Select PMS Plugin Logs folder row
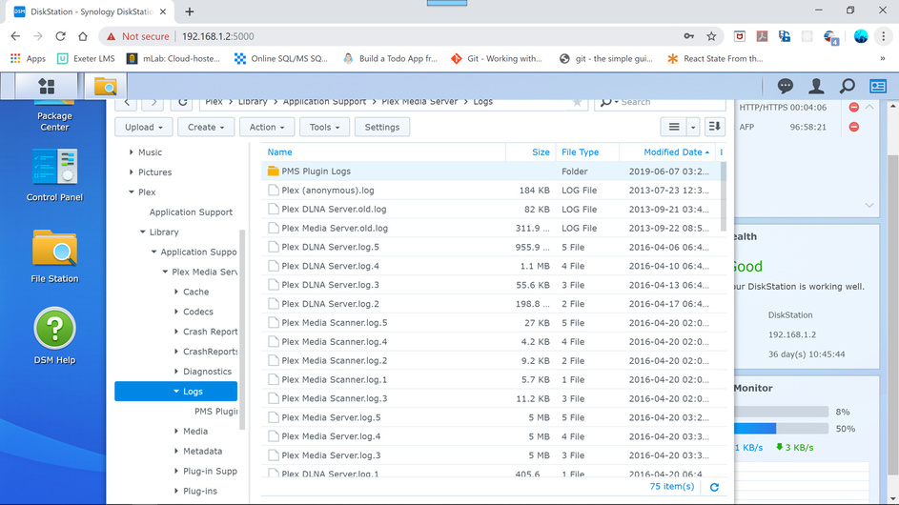The height and width of the screenshot is (505, 899). [494, 171]
